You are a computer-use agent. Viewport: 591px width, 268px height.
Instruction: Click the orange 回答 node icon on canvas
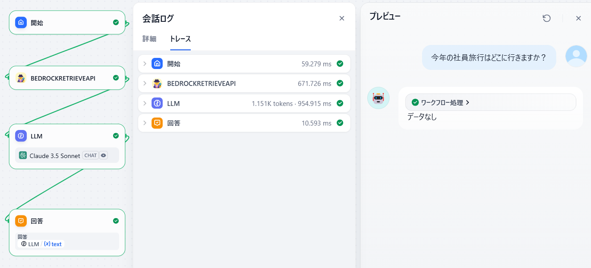21,221
